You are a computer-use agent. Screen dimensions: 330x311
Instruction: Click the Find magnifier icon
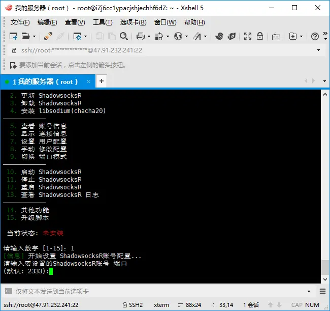tap(124, 36)
